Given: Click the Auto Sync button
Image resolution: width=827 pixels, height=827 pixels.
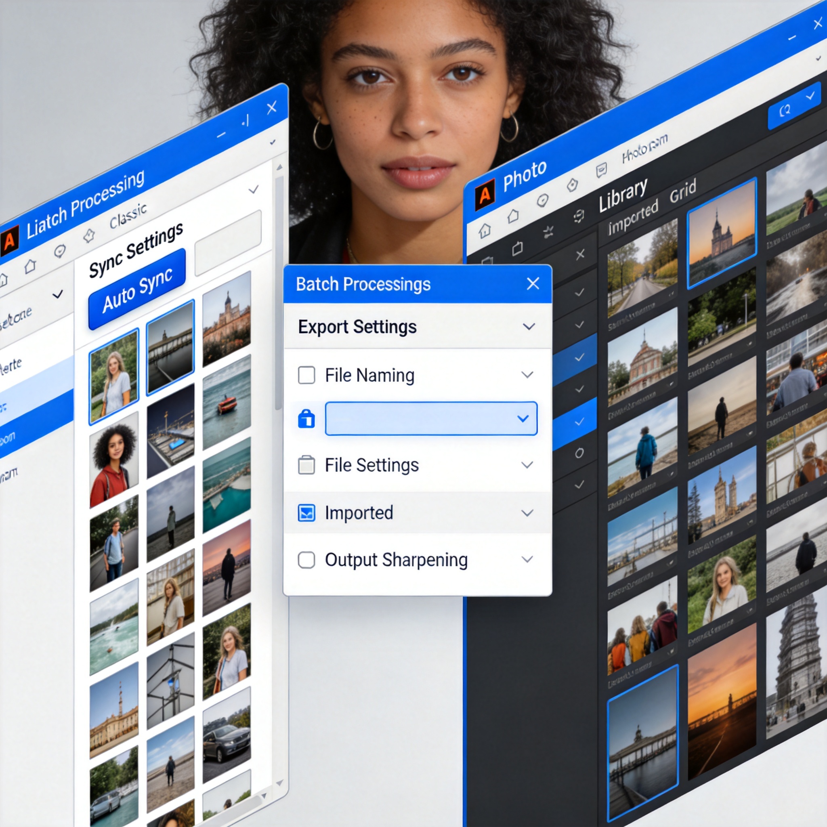Looking at the screenshot, I should 137,290.
